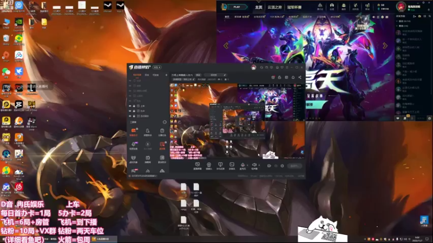Screen dimensions: 433x243
Task: Click the edit button beside stream title
Action: click(x=198, y=75)
